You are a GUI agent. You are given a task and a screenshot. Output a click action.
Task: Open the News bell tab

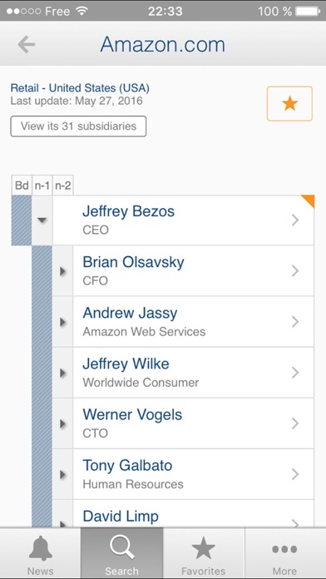(x=41, y=552)
